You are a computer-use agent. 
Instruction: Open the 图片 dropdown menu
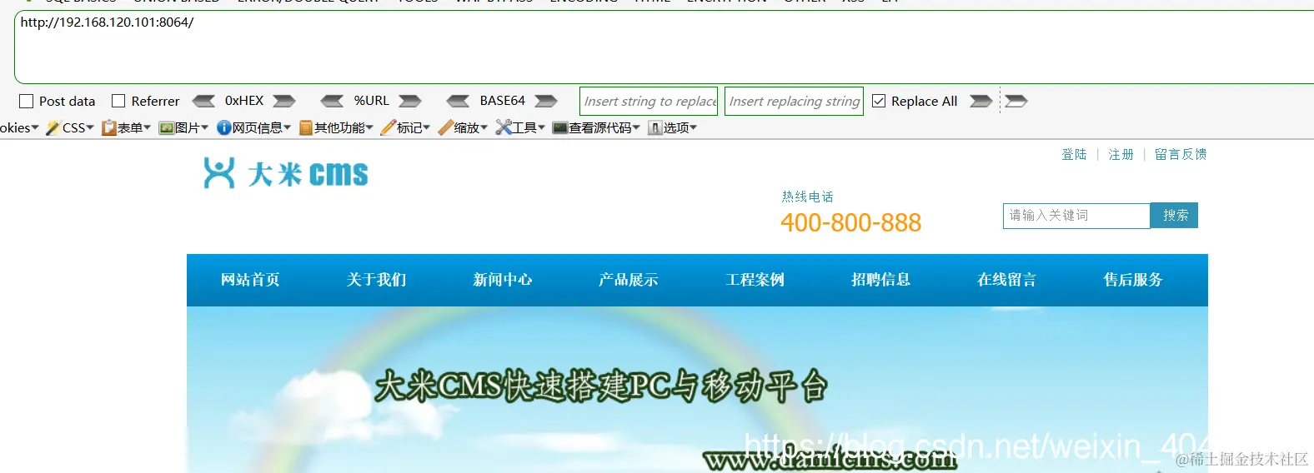point(184,127)
